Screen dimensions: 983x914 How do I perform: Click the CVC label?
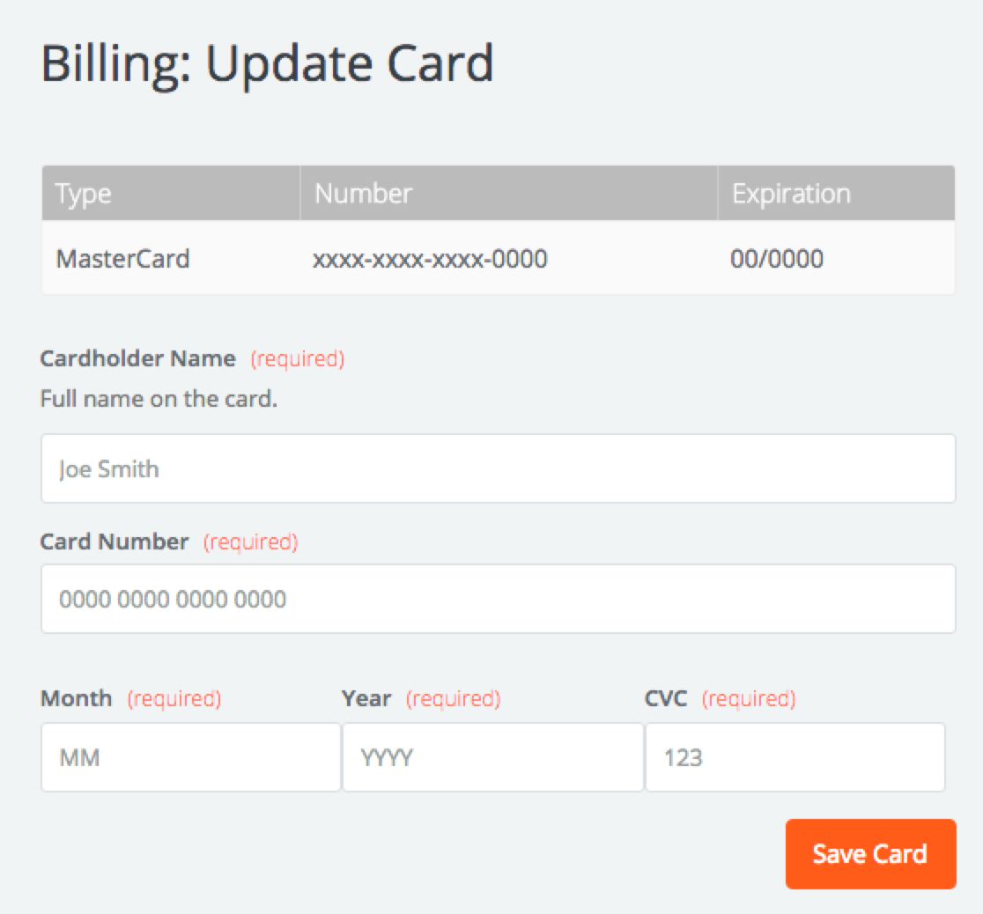pyautogui.click(x=666, y=697)
